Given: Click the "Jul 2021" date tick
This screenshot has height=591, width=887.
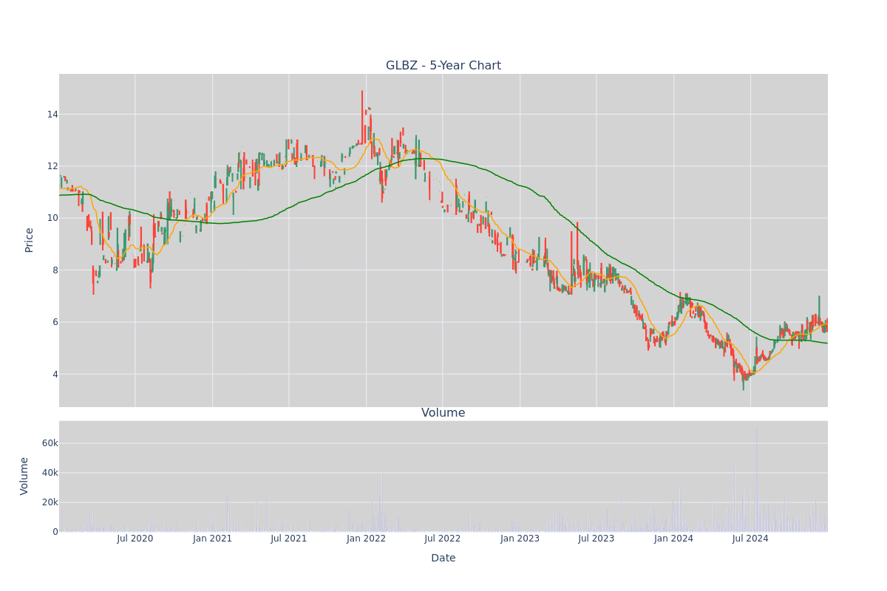Looking at the screenshot, I should click(289, 539).
